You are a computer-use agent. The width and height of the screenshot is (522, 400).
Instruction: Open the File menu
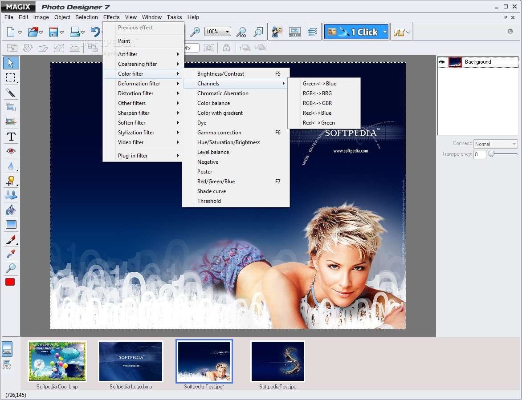[8, 17]
